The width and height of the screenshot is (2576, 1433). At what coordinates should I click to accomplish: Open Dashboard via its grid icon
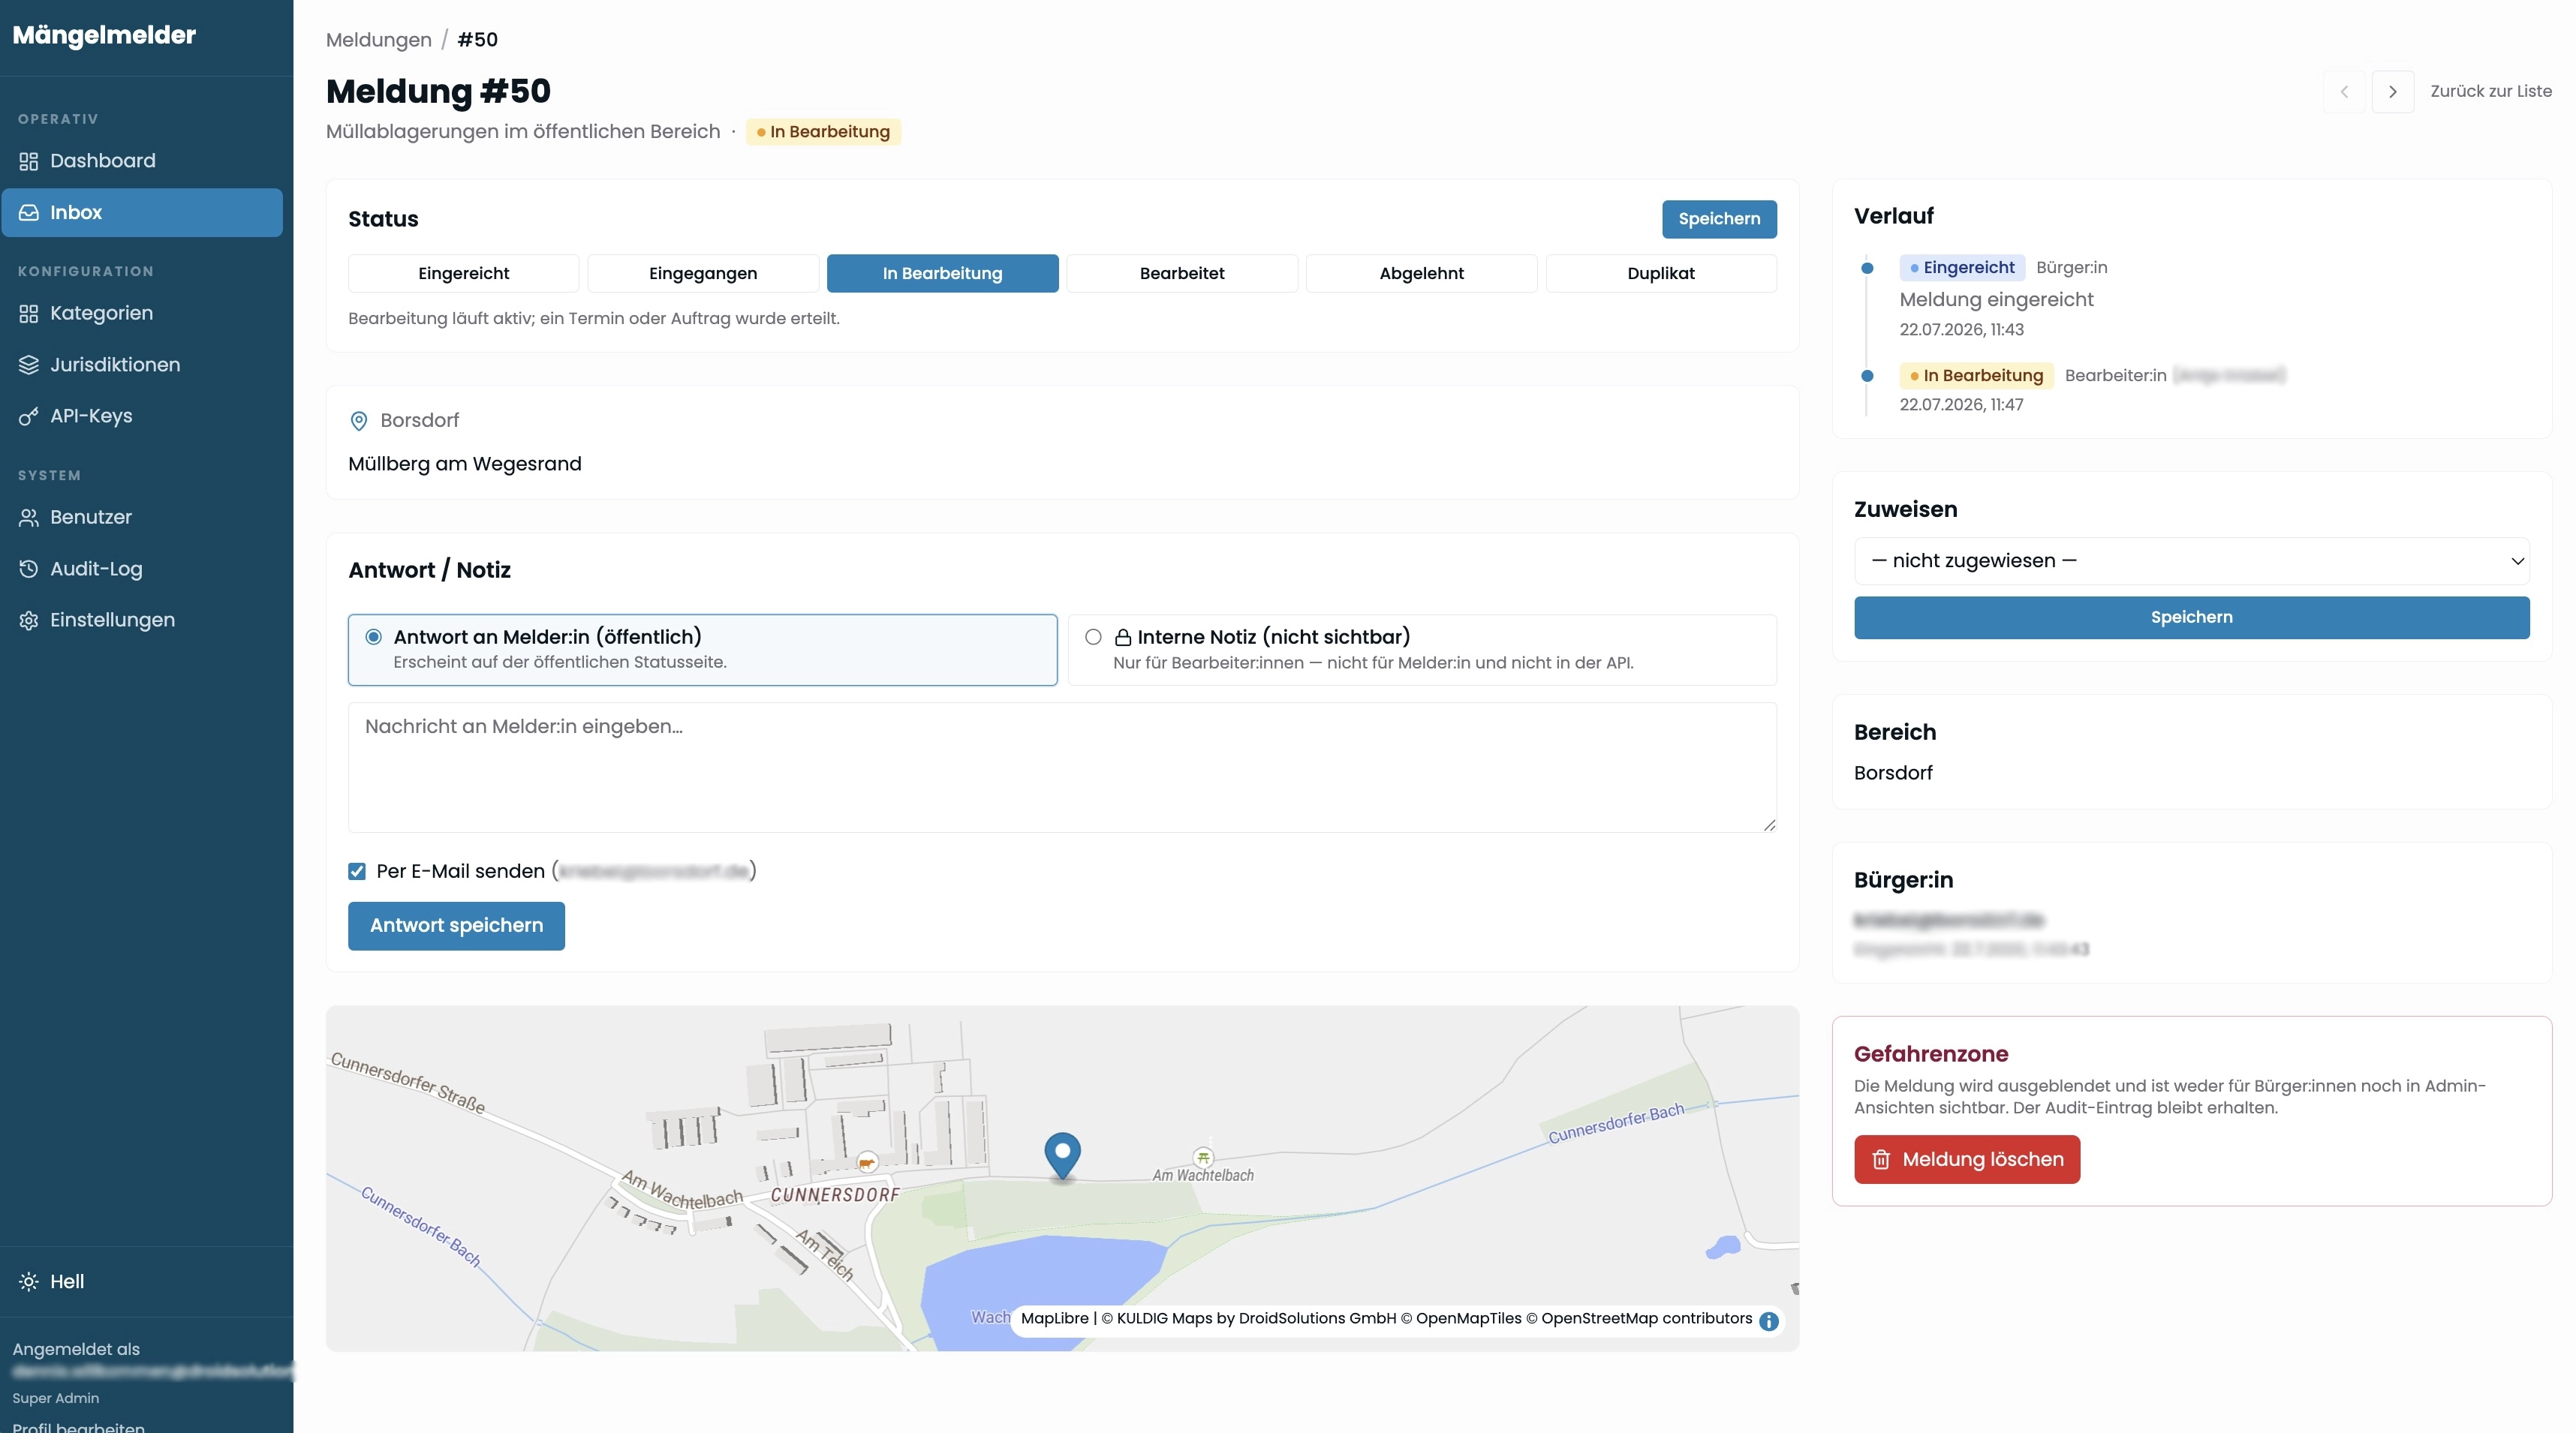point(28,161)
